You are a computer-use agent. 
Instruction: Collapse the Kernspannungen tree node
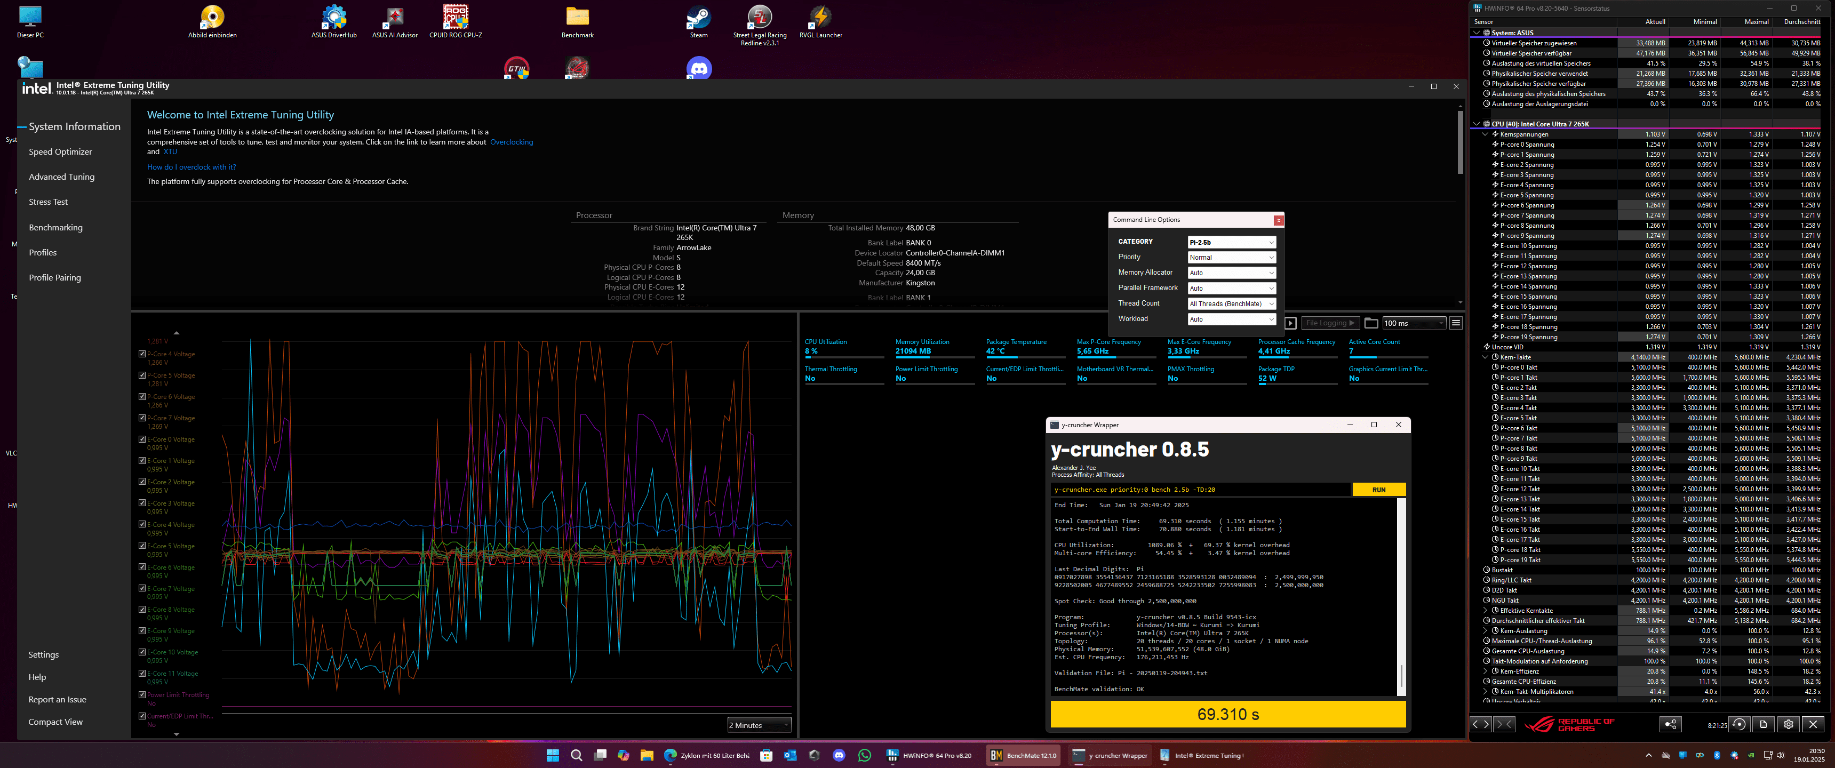point(1485,134)
